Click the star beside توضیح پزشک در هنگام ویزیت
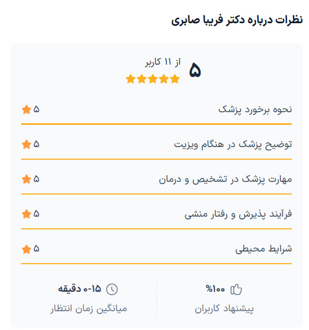The image size is (309, 330). pyautogui.click(x=27, y=144)
